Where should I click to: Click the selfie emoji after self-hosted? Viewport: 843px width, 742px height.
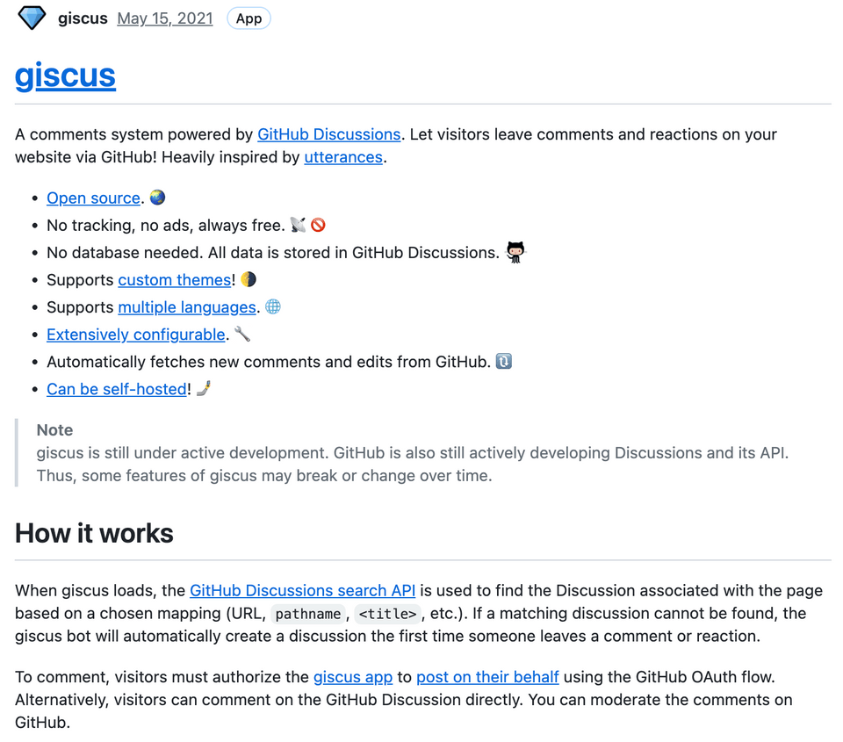[x=204, y=388]
